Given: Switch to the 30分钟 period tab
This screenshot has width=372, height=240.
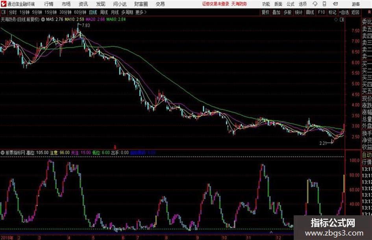Looking at the screenshot, I should (x=65, y=12).
